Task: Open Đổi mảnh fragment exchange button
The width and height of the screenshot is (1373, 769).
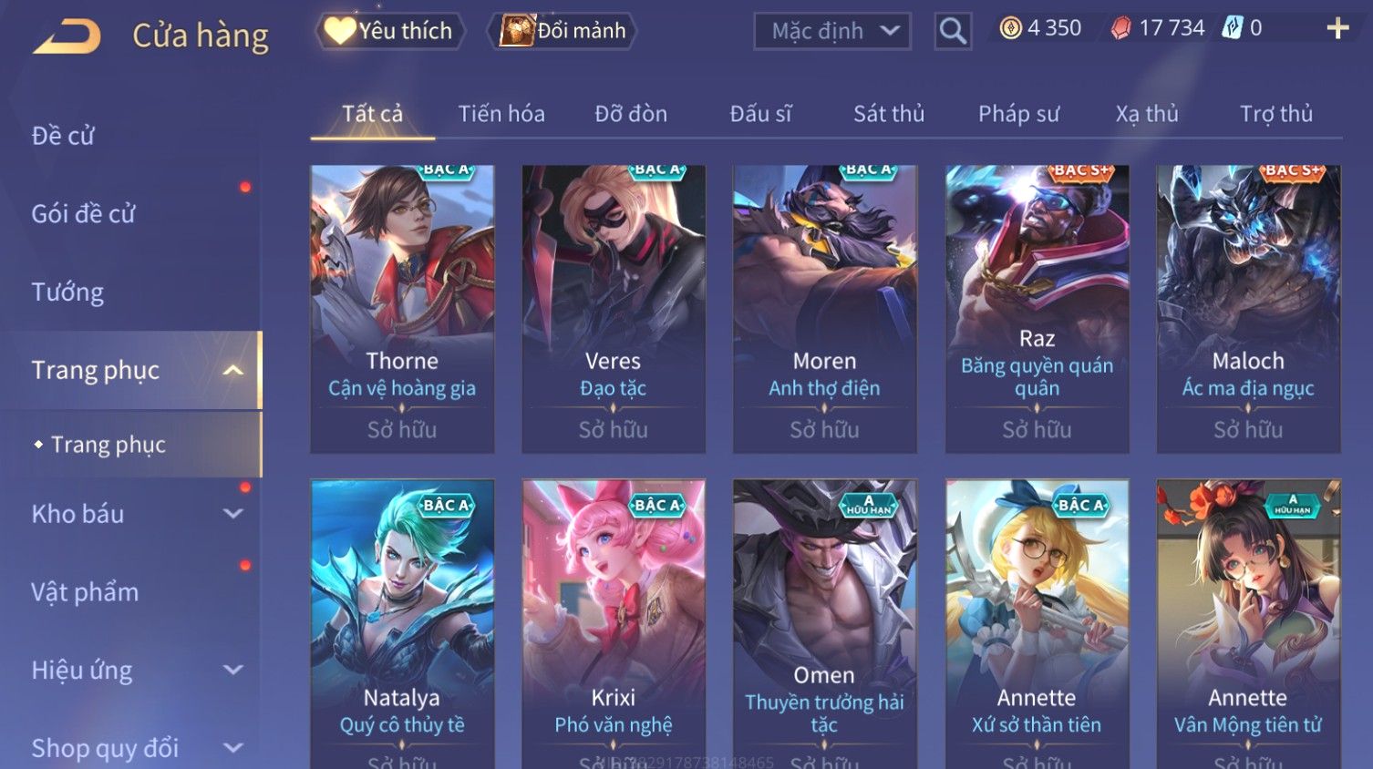Action: point(563,31)
